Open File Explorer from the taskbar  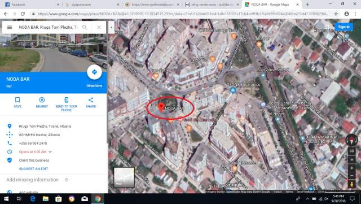click(x=45, y=199)
